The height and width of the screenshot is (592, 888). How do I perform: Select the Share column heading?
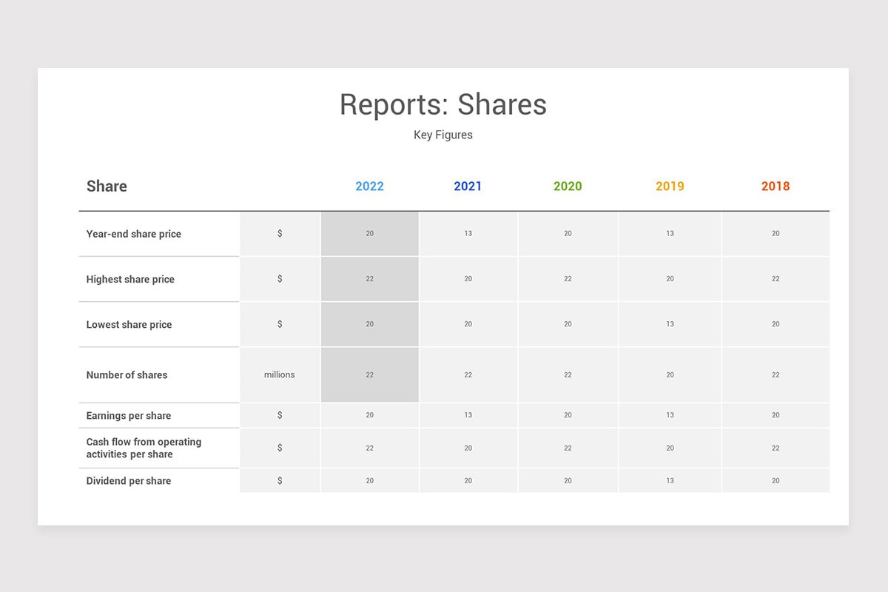(106, 186)
